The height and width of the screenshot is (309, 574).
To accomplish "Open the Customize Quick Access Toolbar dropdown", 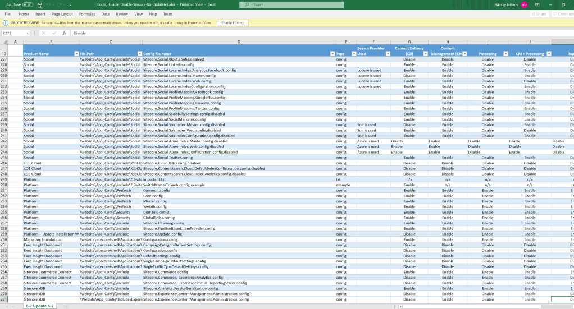I will point(70,4).
